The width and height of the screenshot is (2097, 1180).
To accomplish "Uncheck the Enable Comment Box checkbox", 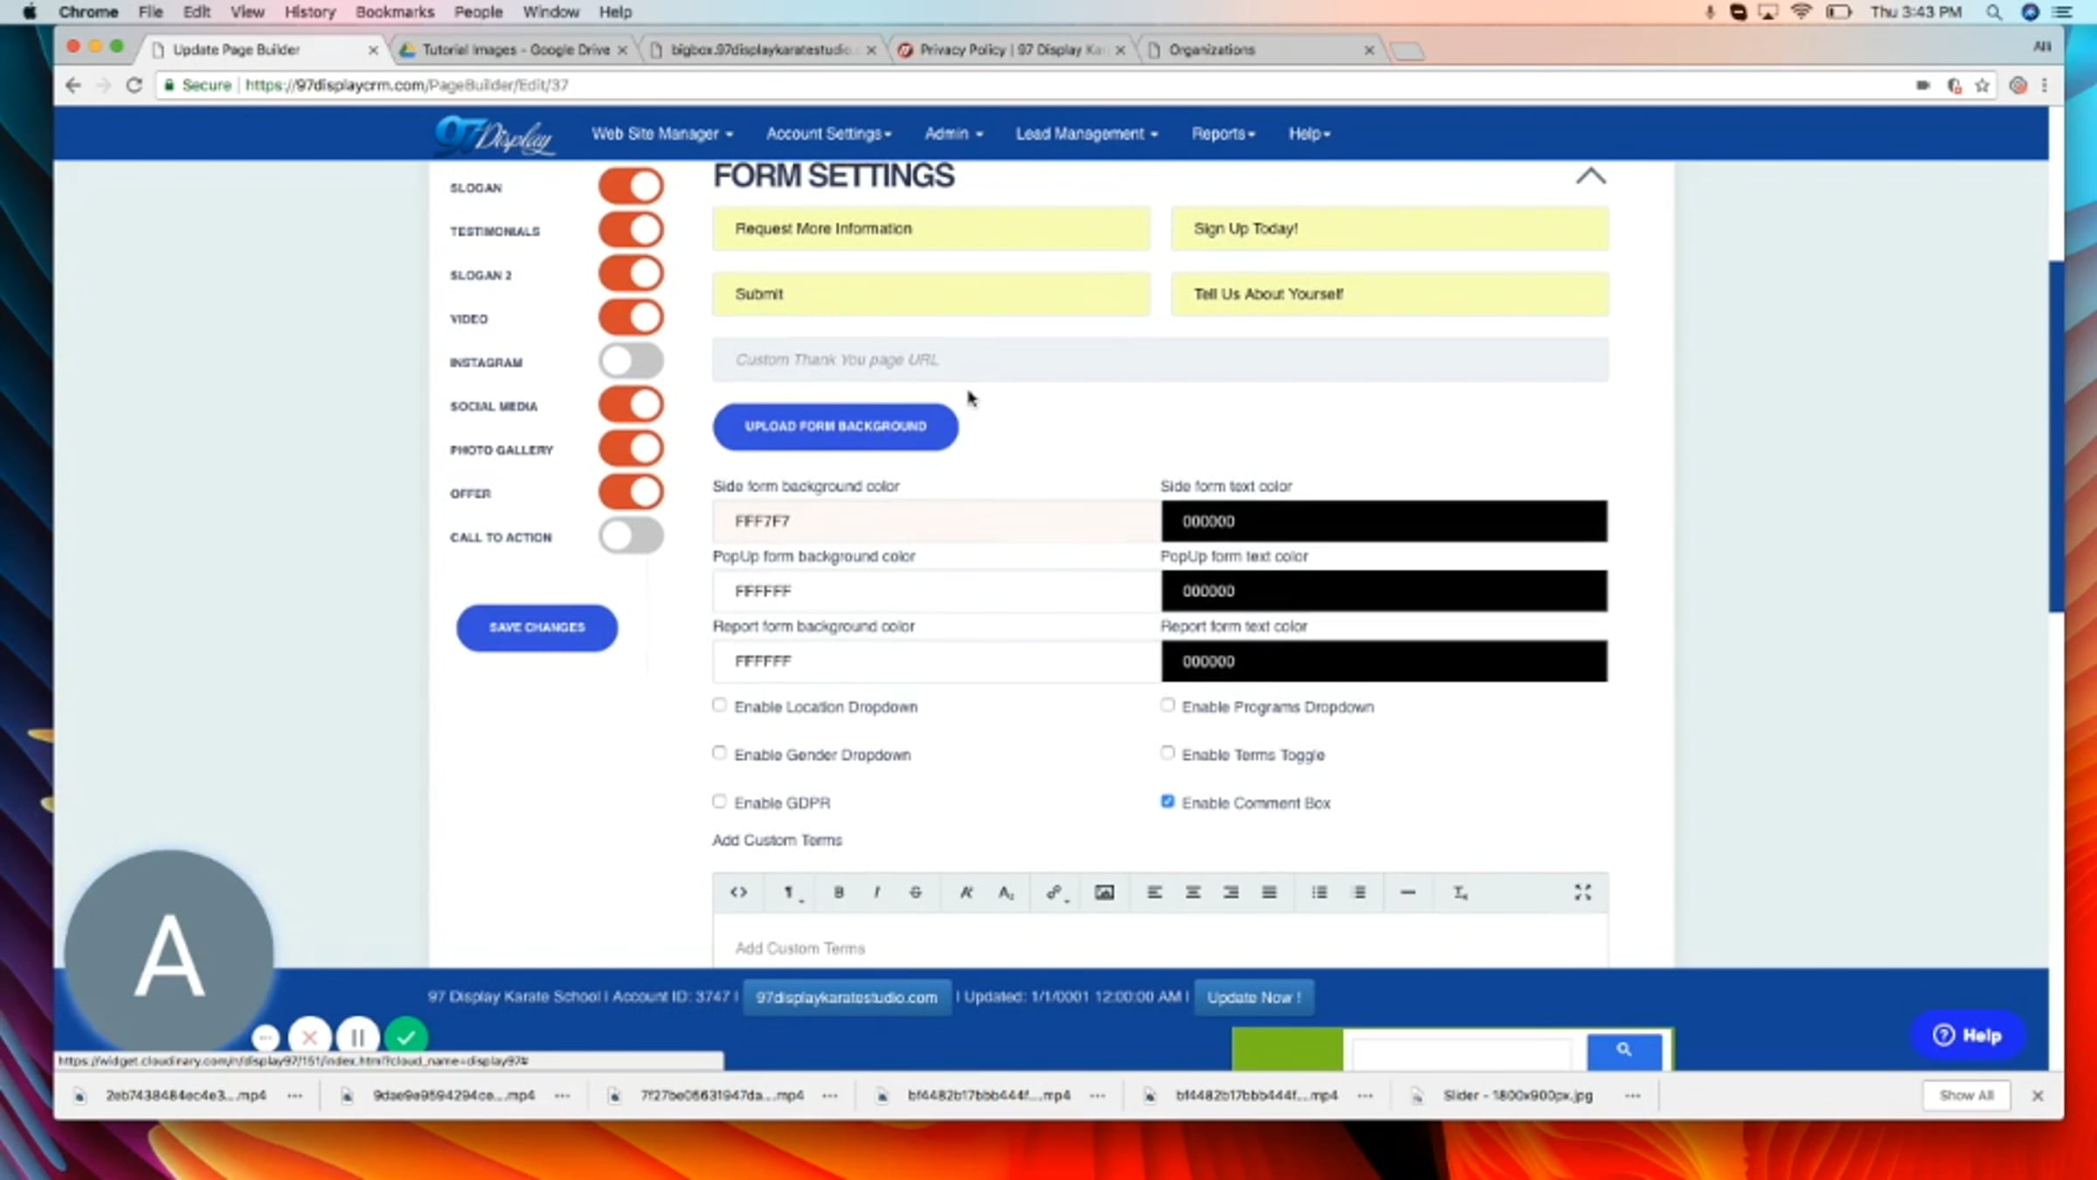I will point(1167,802).
